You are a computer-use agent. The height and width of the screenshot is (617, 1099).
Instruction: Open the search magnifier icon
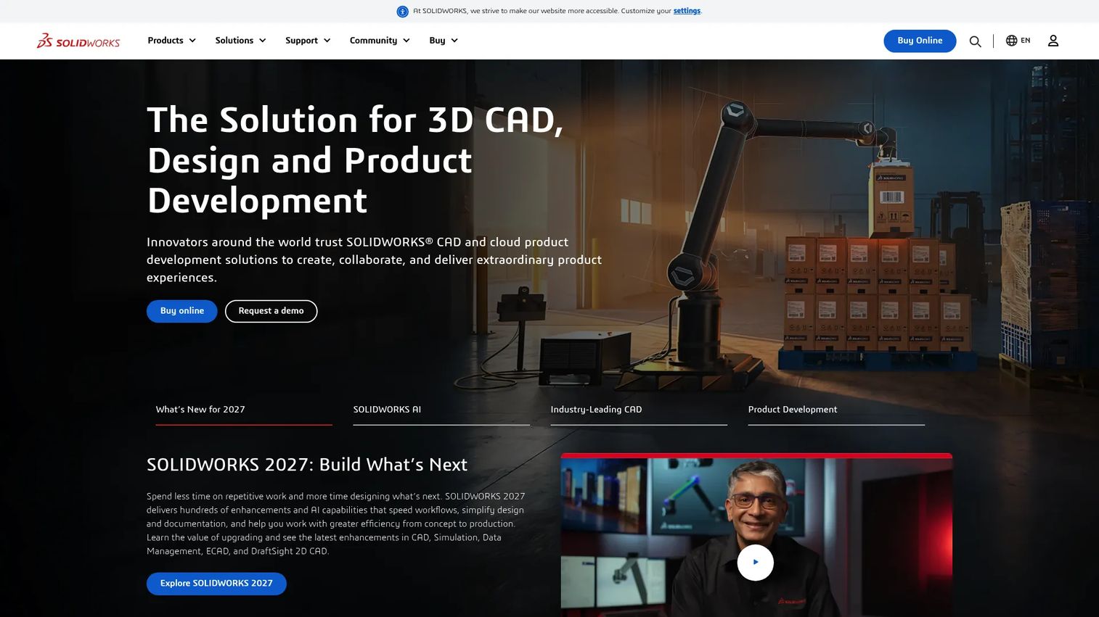point(975,41)
